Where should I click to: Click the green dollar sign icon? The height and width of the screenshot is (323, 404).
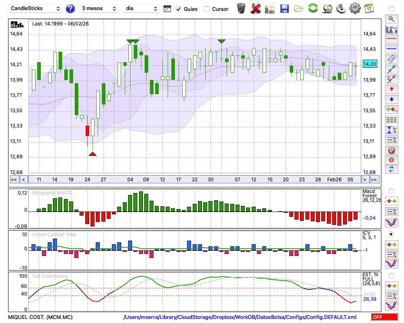click(x=327, y=8)
